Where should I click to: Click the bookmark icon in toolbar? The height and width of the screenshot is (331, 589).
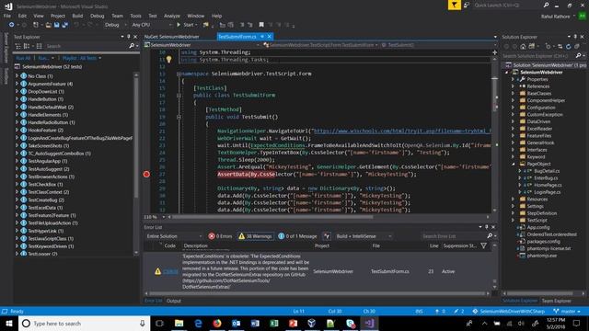tap(261, 25)
